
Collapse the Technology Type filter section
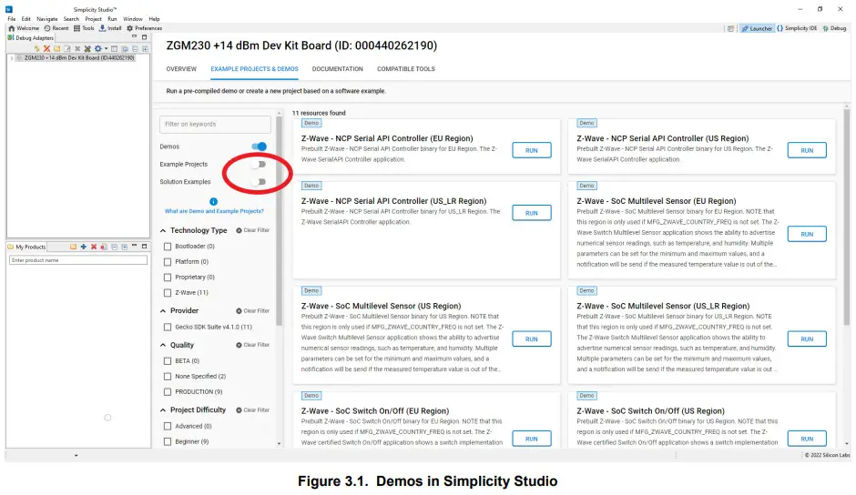(163, 231)
